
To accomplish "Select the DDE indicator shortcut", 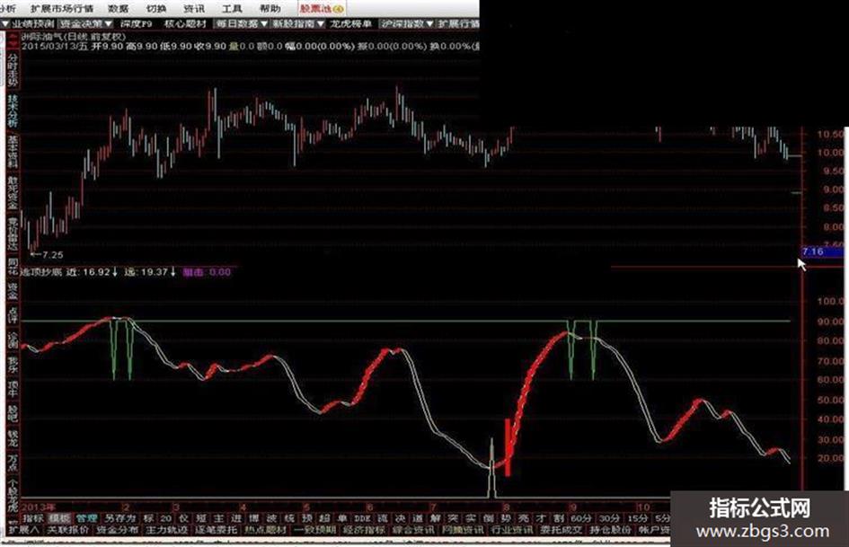I will (x=362, y=518).
